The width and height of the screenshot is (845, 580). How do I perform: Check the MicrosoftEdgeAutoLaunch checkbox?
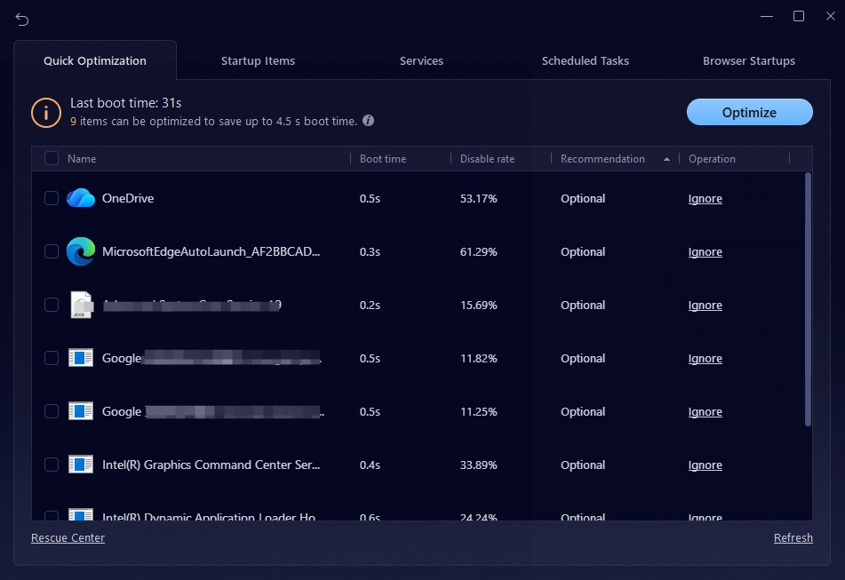[52, 251]
